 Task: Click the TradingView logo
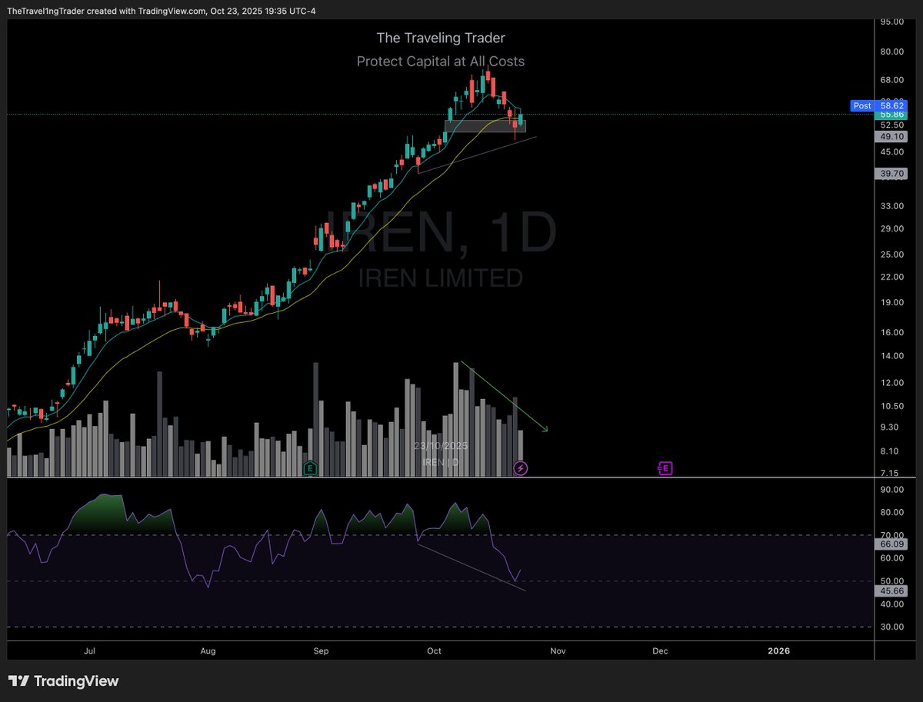pos(64,681)
